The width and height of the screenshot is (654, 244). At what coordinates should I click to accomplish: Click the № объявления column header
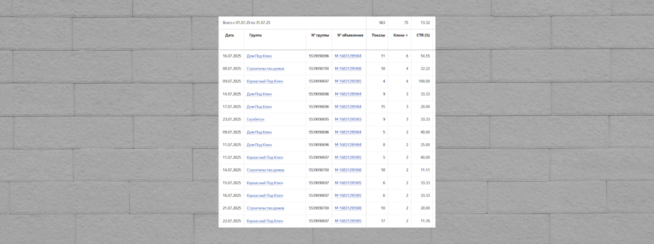coord(350,35)
